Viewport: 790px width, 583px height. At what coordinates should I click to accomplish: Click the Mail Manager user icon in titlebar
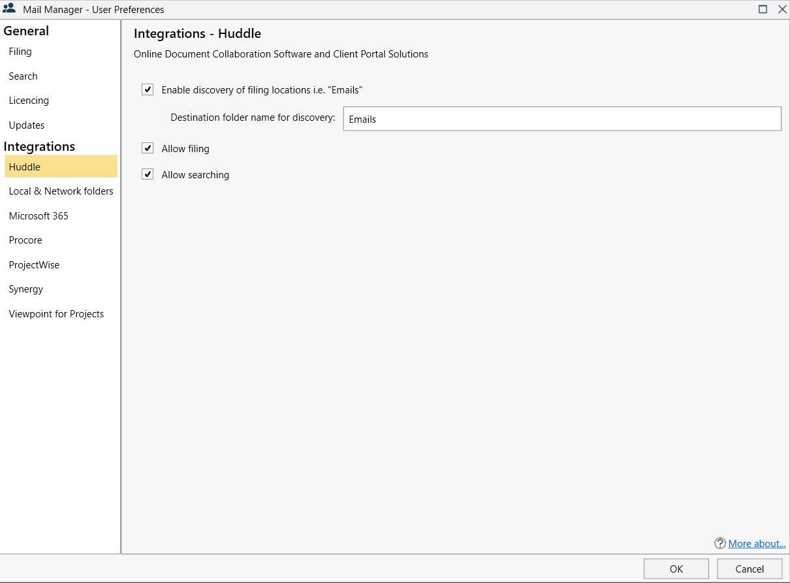click(9, 9)
